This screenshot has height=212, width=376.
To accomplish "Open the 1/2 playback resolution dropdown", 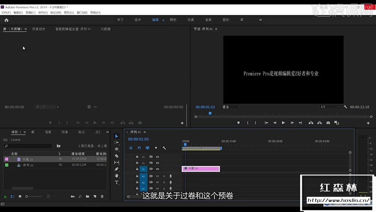I will [330, 107].
